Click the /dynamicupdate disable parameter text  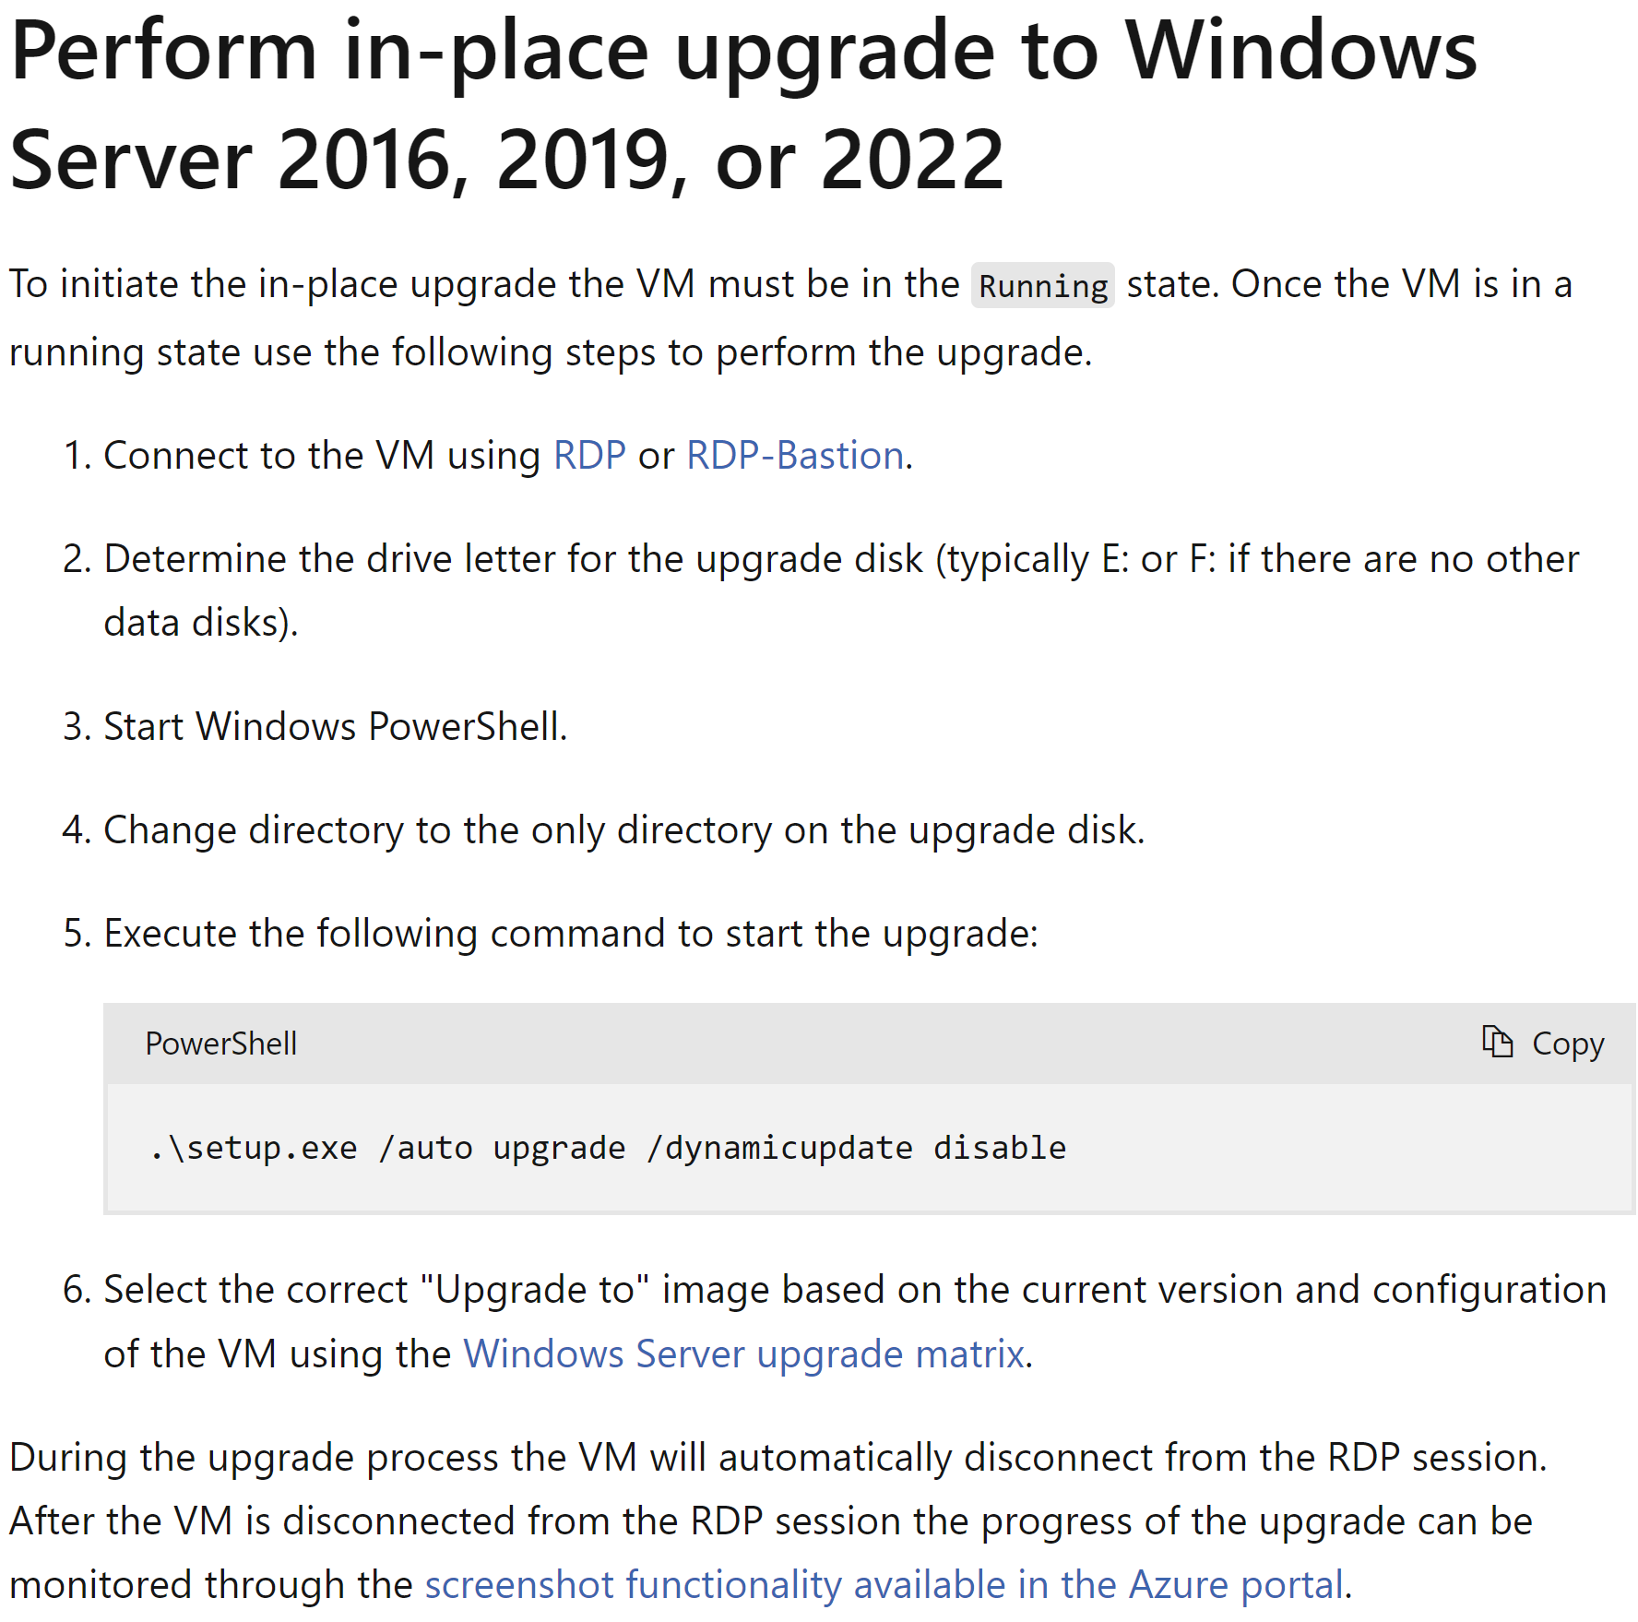[x=858, y=1147]
